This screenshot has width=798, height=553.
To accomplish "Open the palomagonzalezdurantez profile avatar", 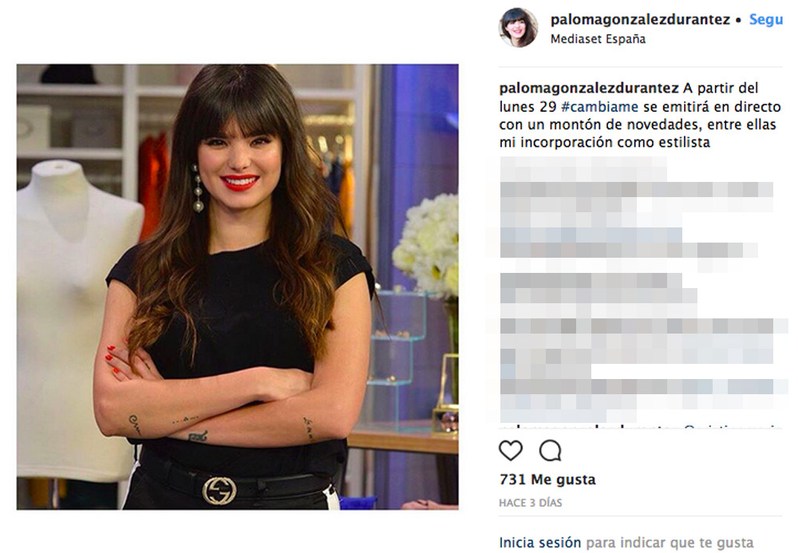I will (518, 27).
